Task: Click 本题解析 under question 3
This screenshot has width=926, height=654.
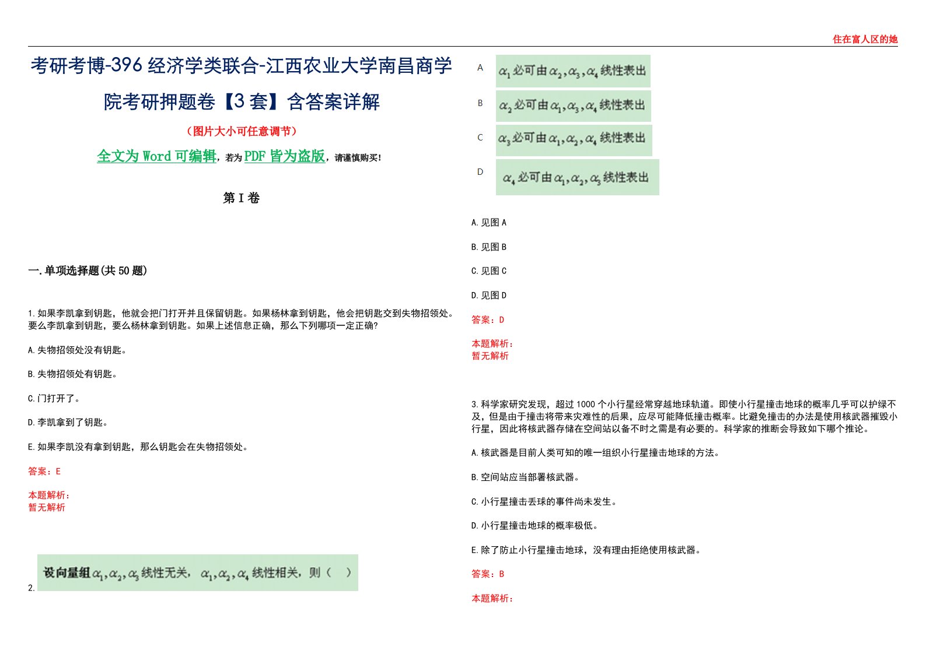Action: click(x=492, y=599)
